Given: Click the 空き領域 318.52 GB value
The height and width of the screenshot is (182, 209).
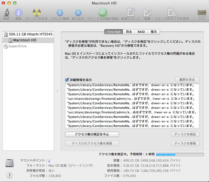Looking at the screenshot, I should tap(152, 166).
